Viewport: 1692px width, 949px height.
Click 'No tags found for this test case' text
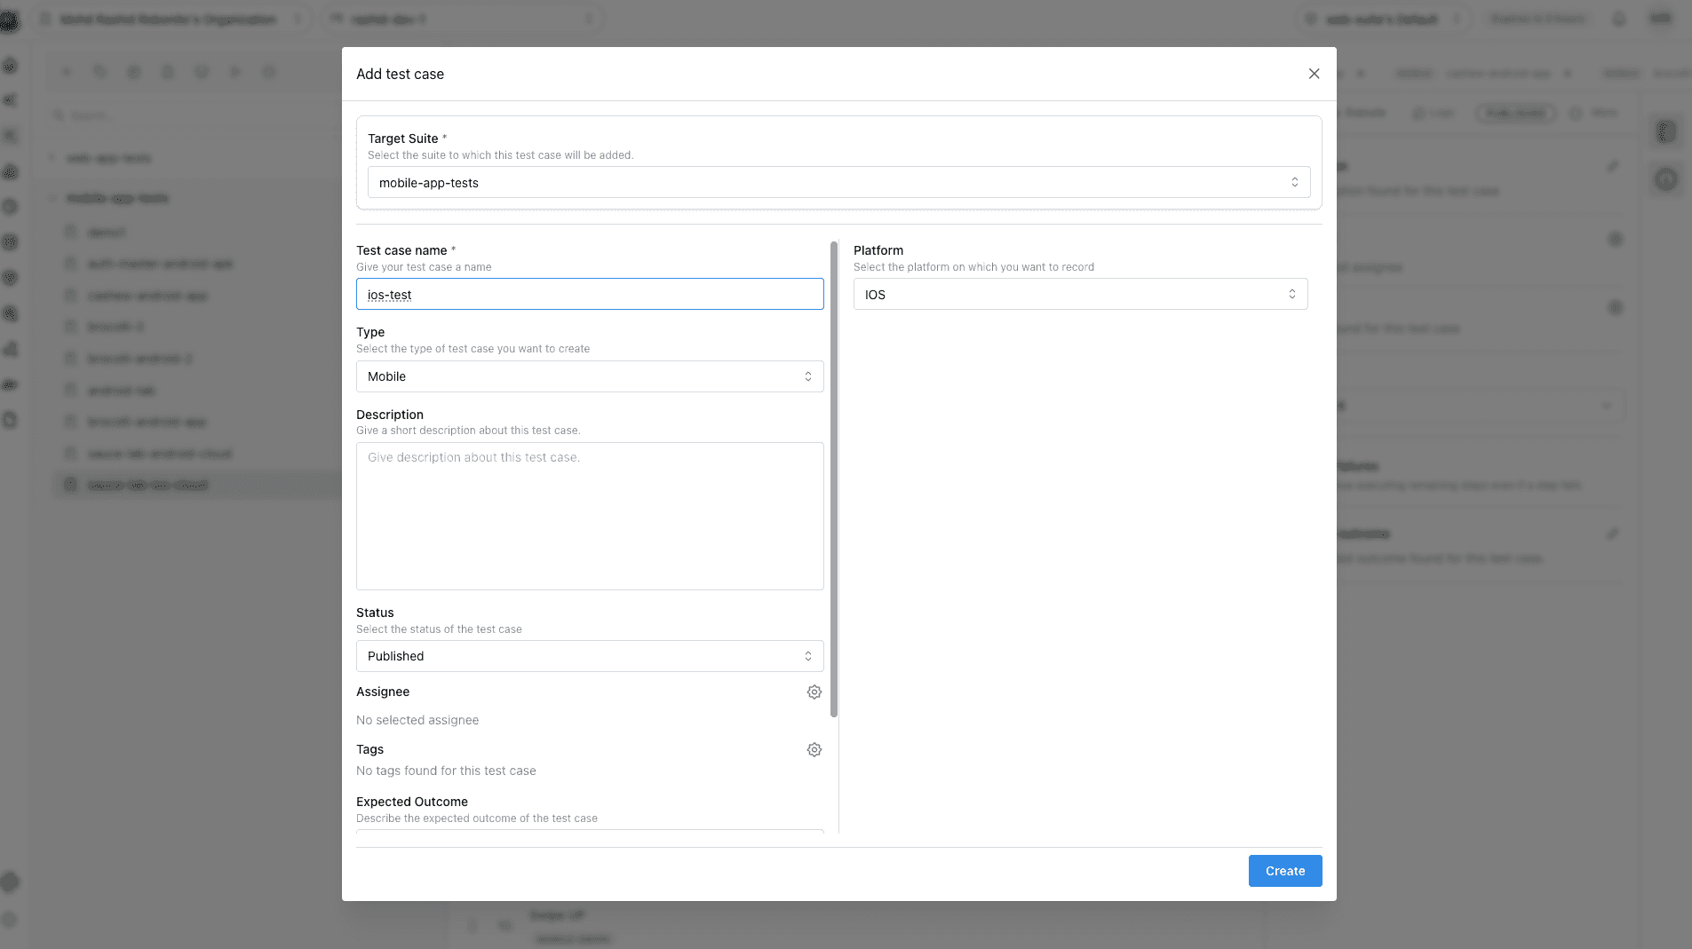[x=446, y=771]
